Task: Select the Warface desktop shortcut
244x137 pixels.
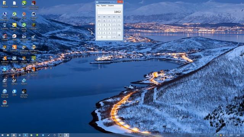Action: point(14,81)
